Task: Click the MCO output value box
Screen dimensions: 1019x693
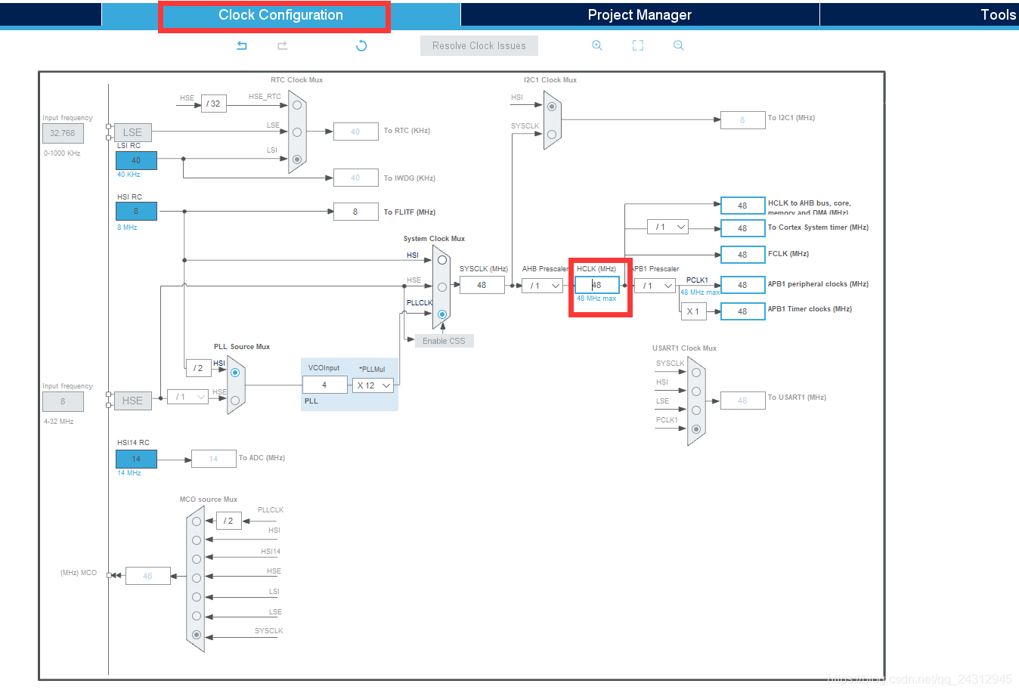Action: coord(147,576)
